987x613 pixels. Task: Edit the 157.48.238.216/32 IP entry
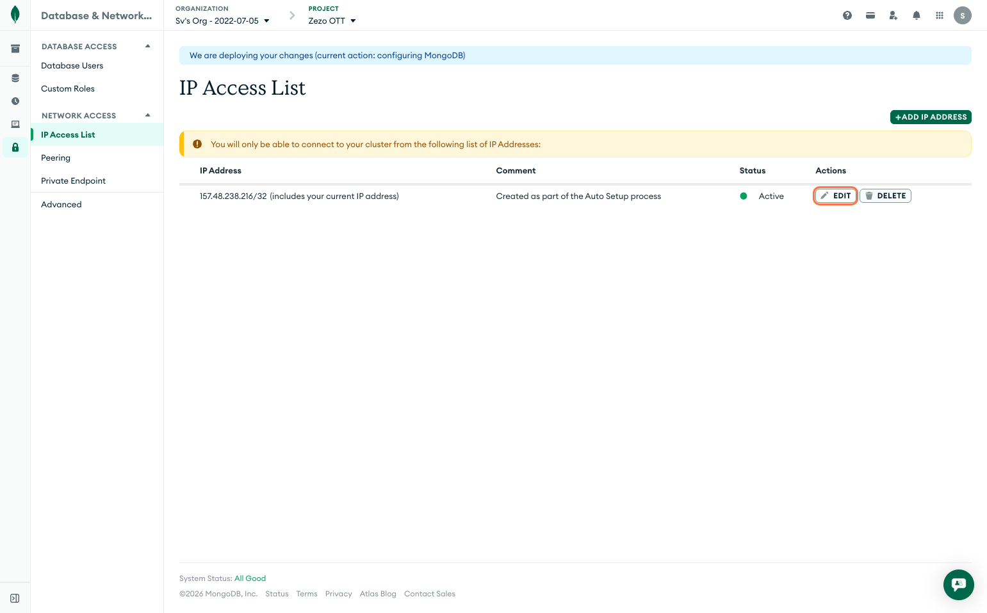835,196
